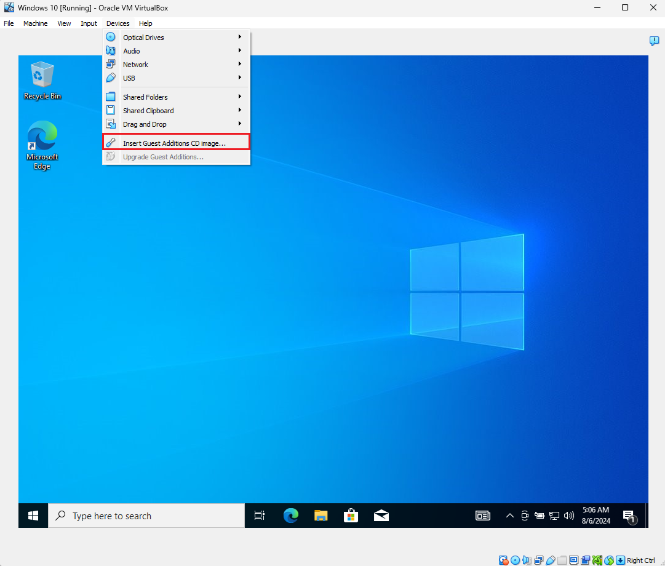The image size is (665, 566).
Task: Click the USB status bar icon
Action: [x=551, y=560]
